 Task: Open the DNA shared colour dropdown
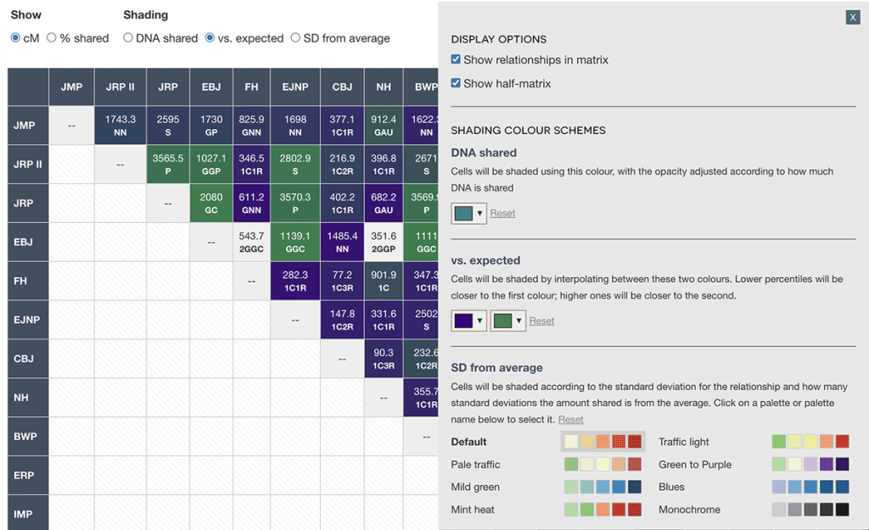[468, 213]
